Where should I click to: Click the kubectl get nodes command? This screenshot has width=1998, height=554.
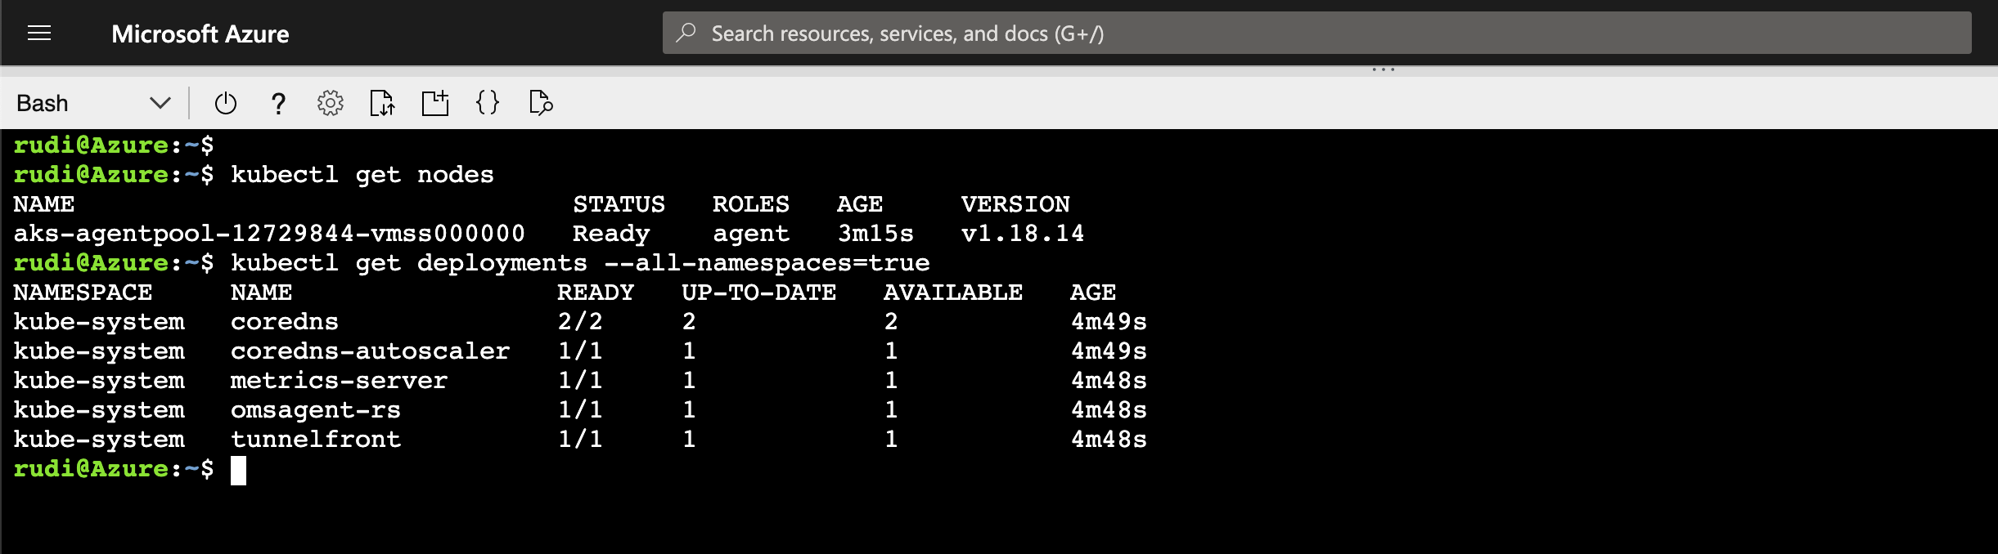(x=362, y=175)
